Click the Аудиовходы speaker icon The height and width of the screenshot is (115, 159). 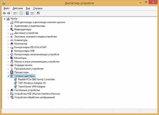pos(12,26)
